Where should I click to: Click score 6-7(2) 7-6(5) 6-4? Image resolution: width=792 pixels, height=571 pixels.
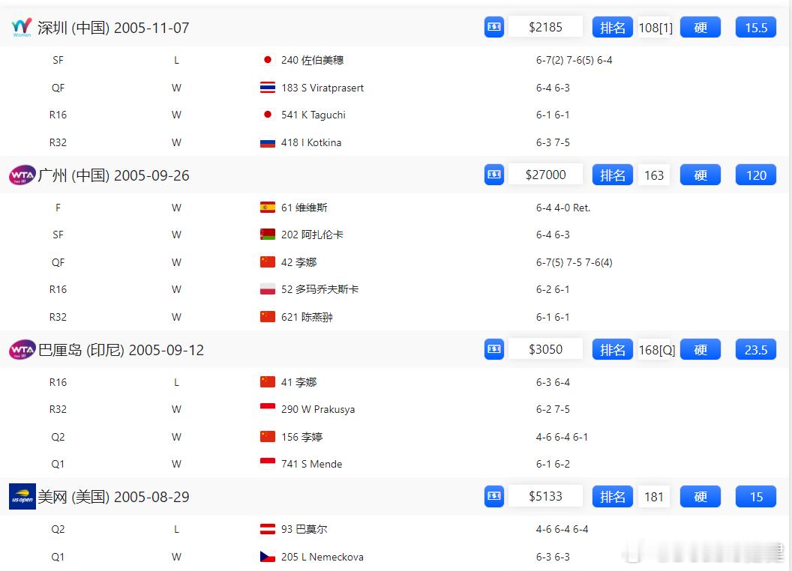pos(574,60)
